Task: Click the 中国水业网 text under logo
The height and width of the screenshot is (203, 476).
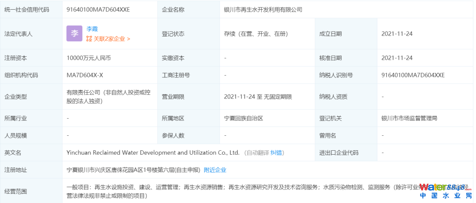Action: click(445, 196)
